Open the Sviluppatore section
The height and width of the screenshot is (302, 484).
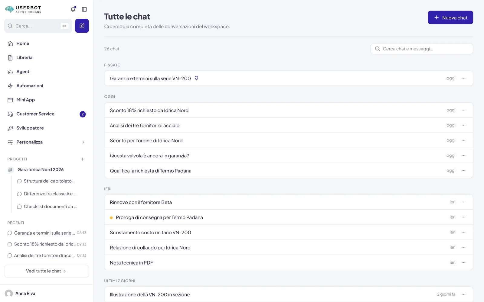(x=47, y=128)
